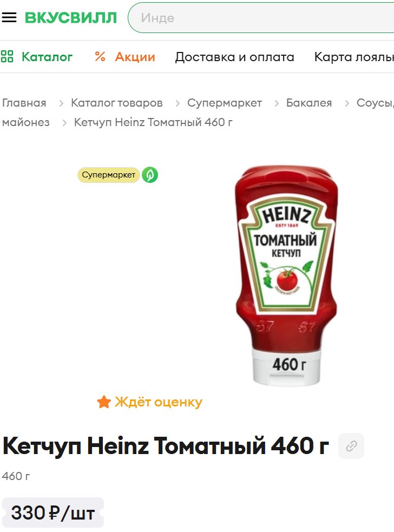
Task: Click the search input field
Action: (261, 18)
